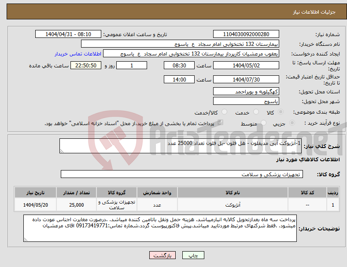
Task: Click the item code cell showing --
Action: coord(307,205)
